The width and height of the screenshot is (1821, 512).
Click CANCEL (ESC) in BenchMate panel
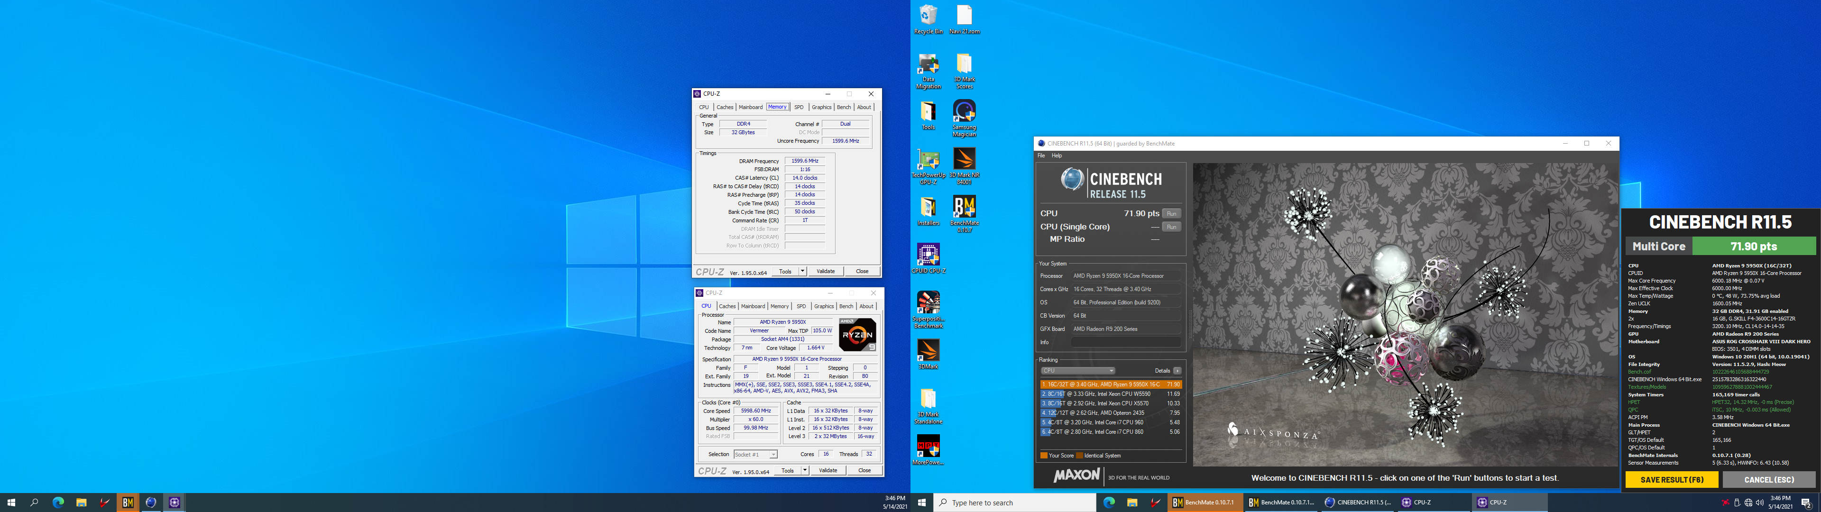1769,479
